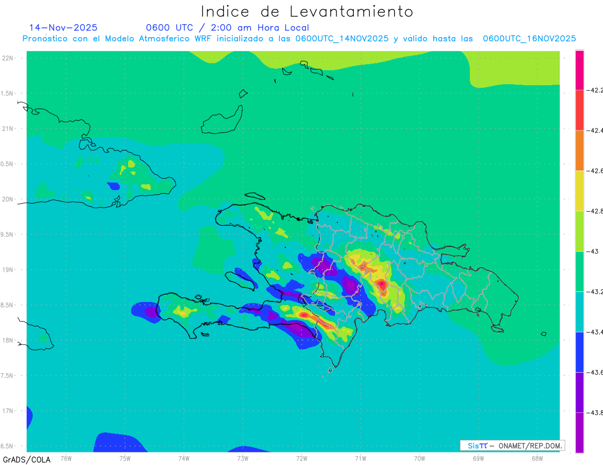
Task: Click the '22N' latitude label
Action: click(8, 58)
